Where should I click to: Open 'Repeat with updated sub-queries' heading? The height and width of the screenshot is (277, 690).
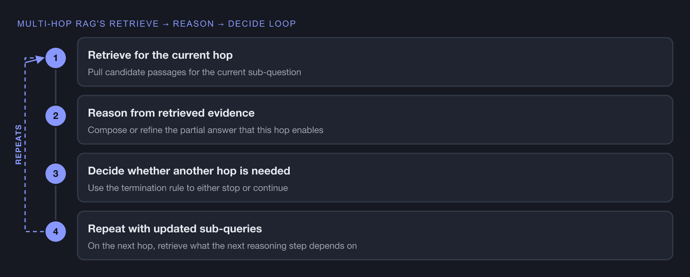tap(175, 229)
